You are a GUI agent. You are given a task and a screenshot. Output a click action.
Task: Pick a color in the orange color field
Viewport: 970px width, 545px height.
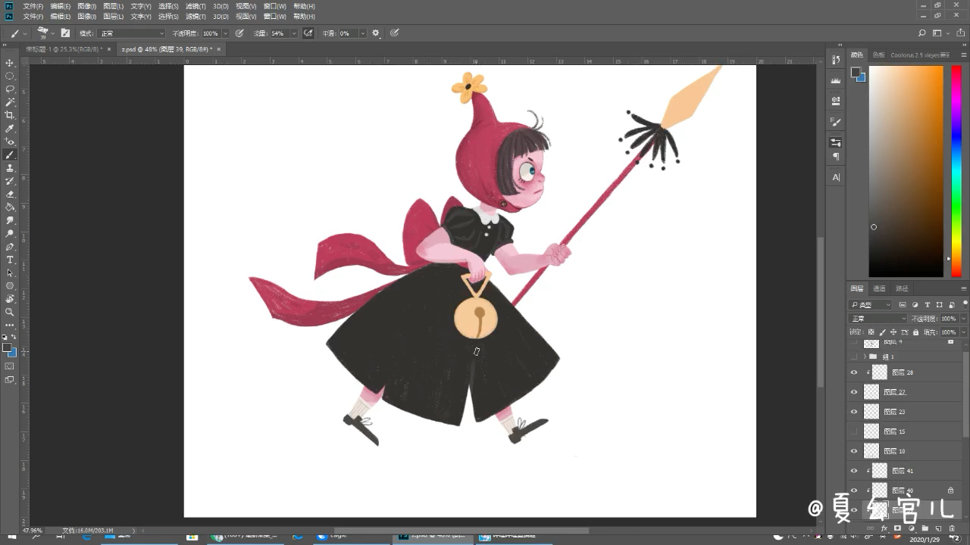tap(906, 171)
